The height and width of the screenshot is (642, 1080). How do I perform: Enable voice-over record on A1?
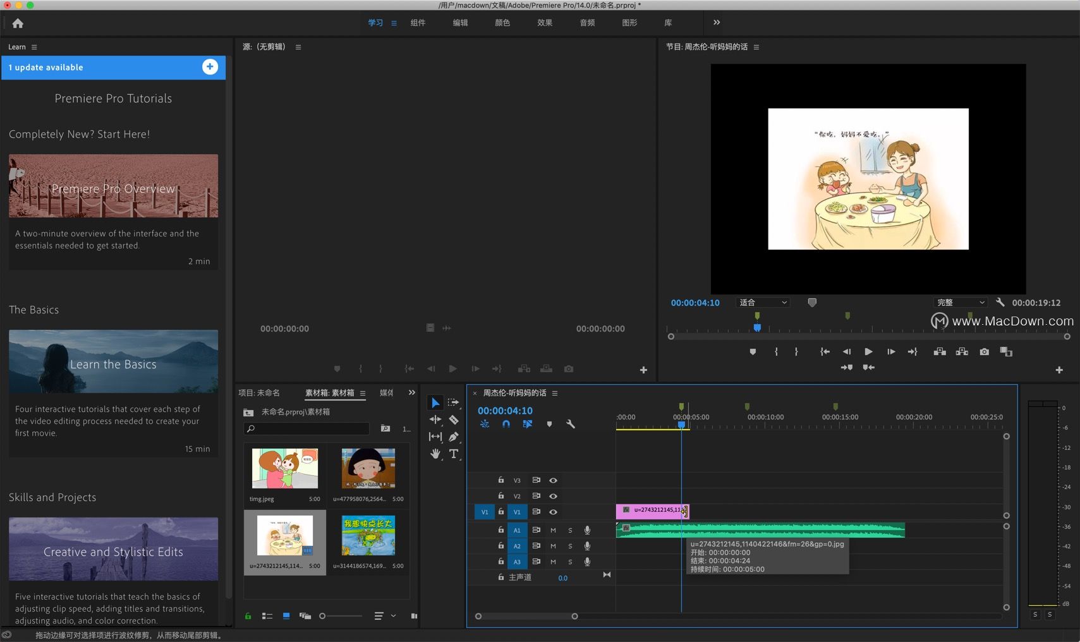(587, 530)
